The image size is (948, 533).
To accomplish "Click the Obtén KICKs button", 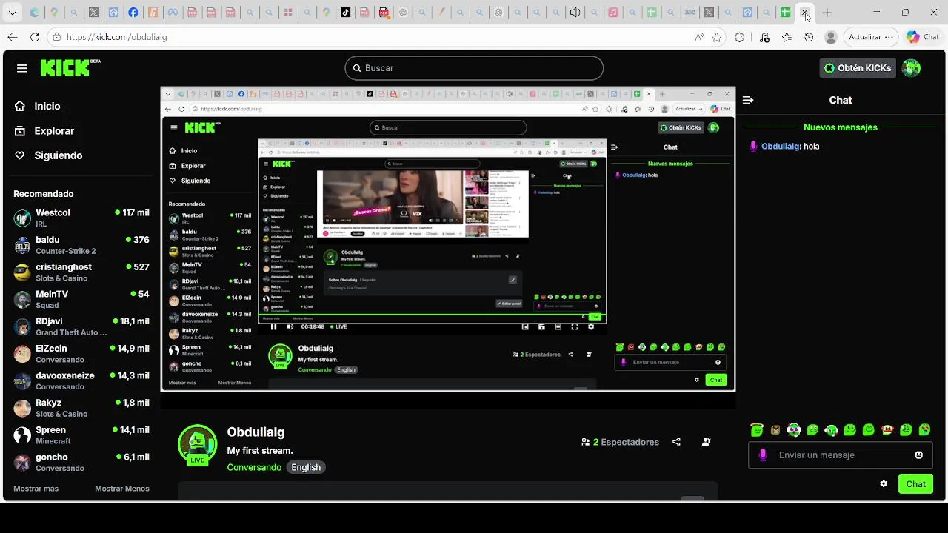I will click(x=858, y=68).
